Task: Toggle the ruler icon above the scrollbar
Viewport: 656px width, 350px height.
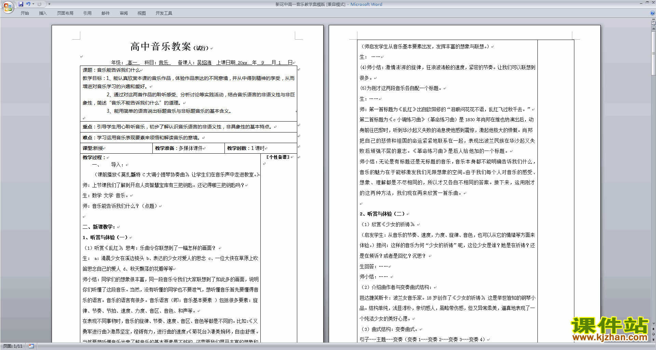Action: click(x=654, y=23)
